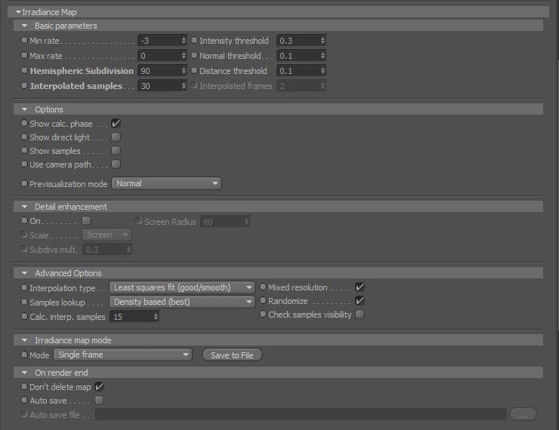The height and width of the screenshot is (430, 559).
Task: Click the keyframe dot next to Hemispheric Subdivision
Action: [24, 70]
